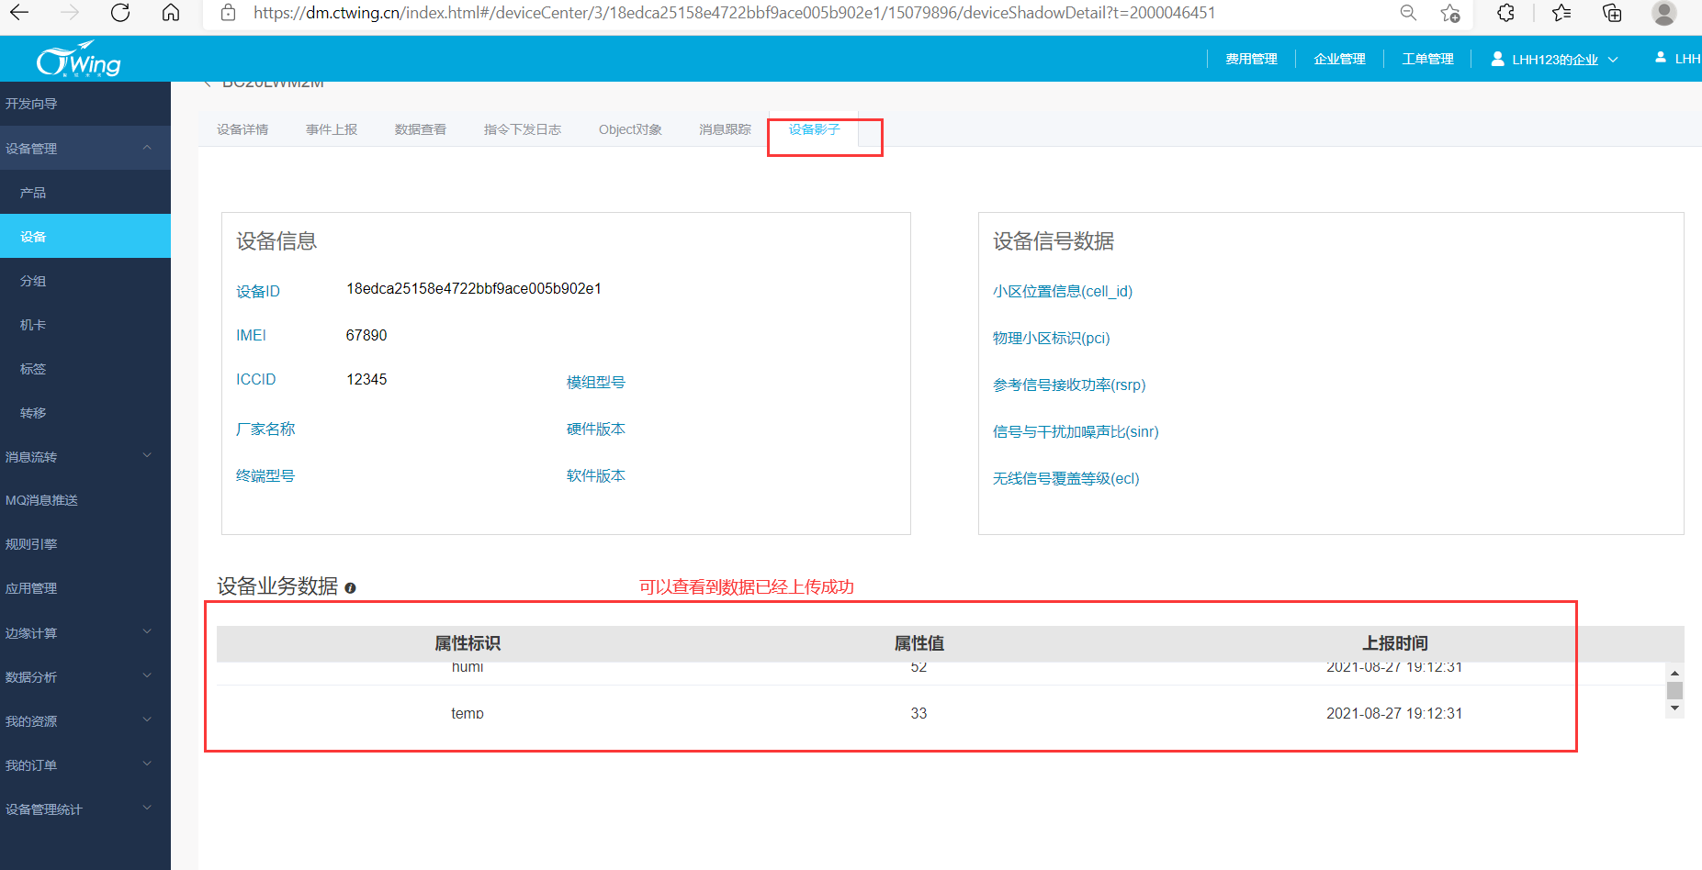Image resolution: width=1702 pixels, height=870 pixels.
Task: Click table scrollbar up arrow
Action: [x=1674, y=674]
